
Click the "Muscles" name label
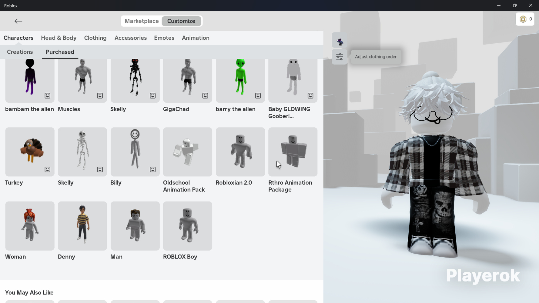[69, 109]
